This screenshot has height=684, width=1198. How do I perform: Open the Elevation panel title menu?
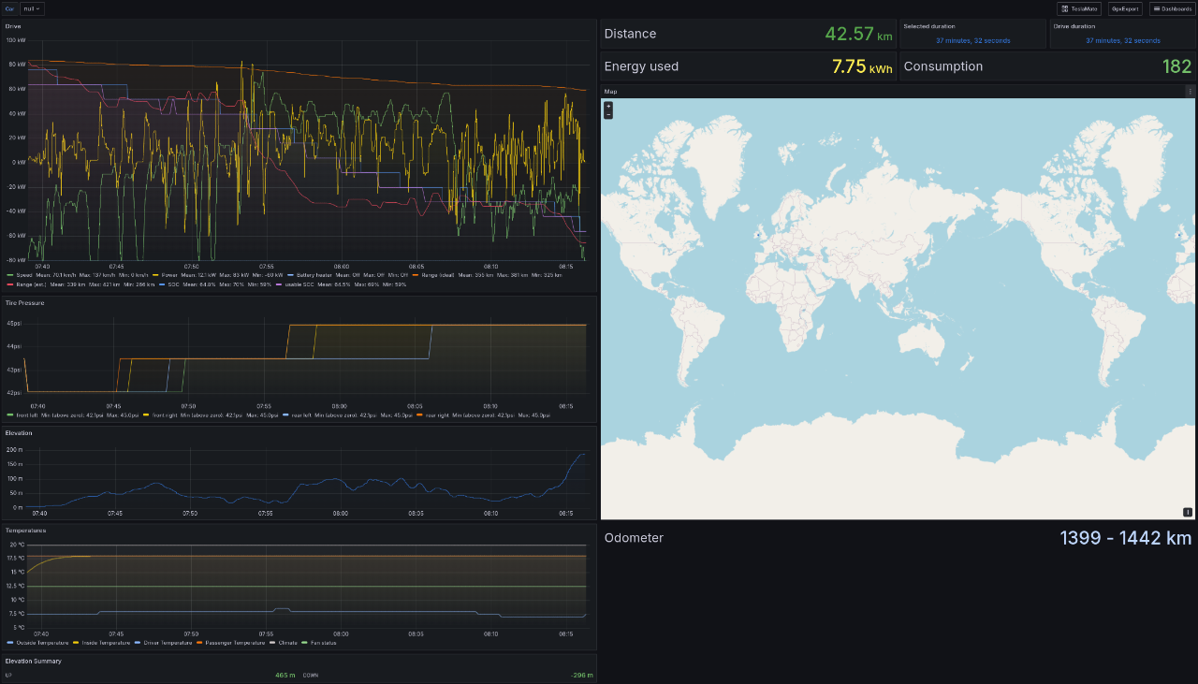click(18, 433)
